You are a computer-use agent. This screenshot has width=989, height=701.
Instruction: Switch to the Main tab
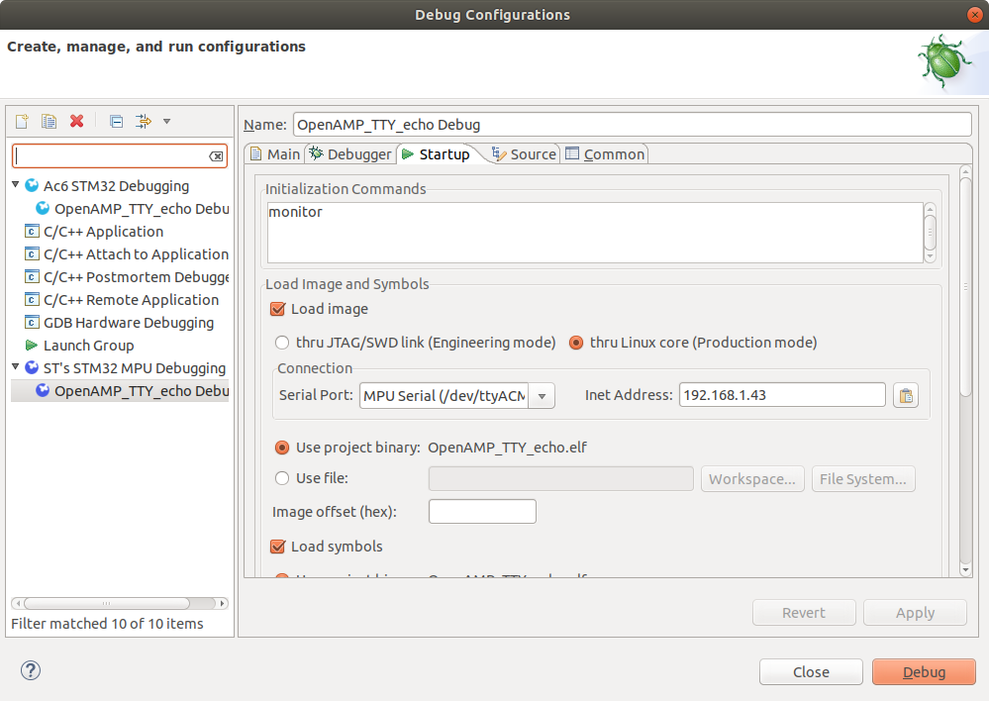click(x=275, y=153)
